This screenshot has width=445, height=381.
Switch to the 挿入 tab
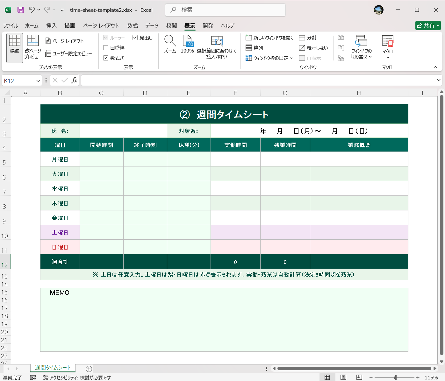click(51, 25)
